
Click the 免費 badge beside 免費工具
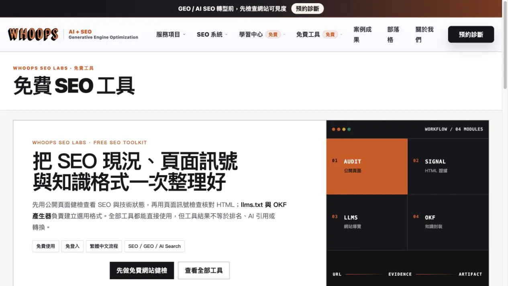[x=330, y=35]
